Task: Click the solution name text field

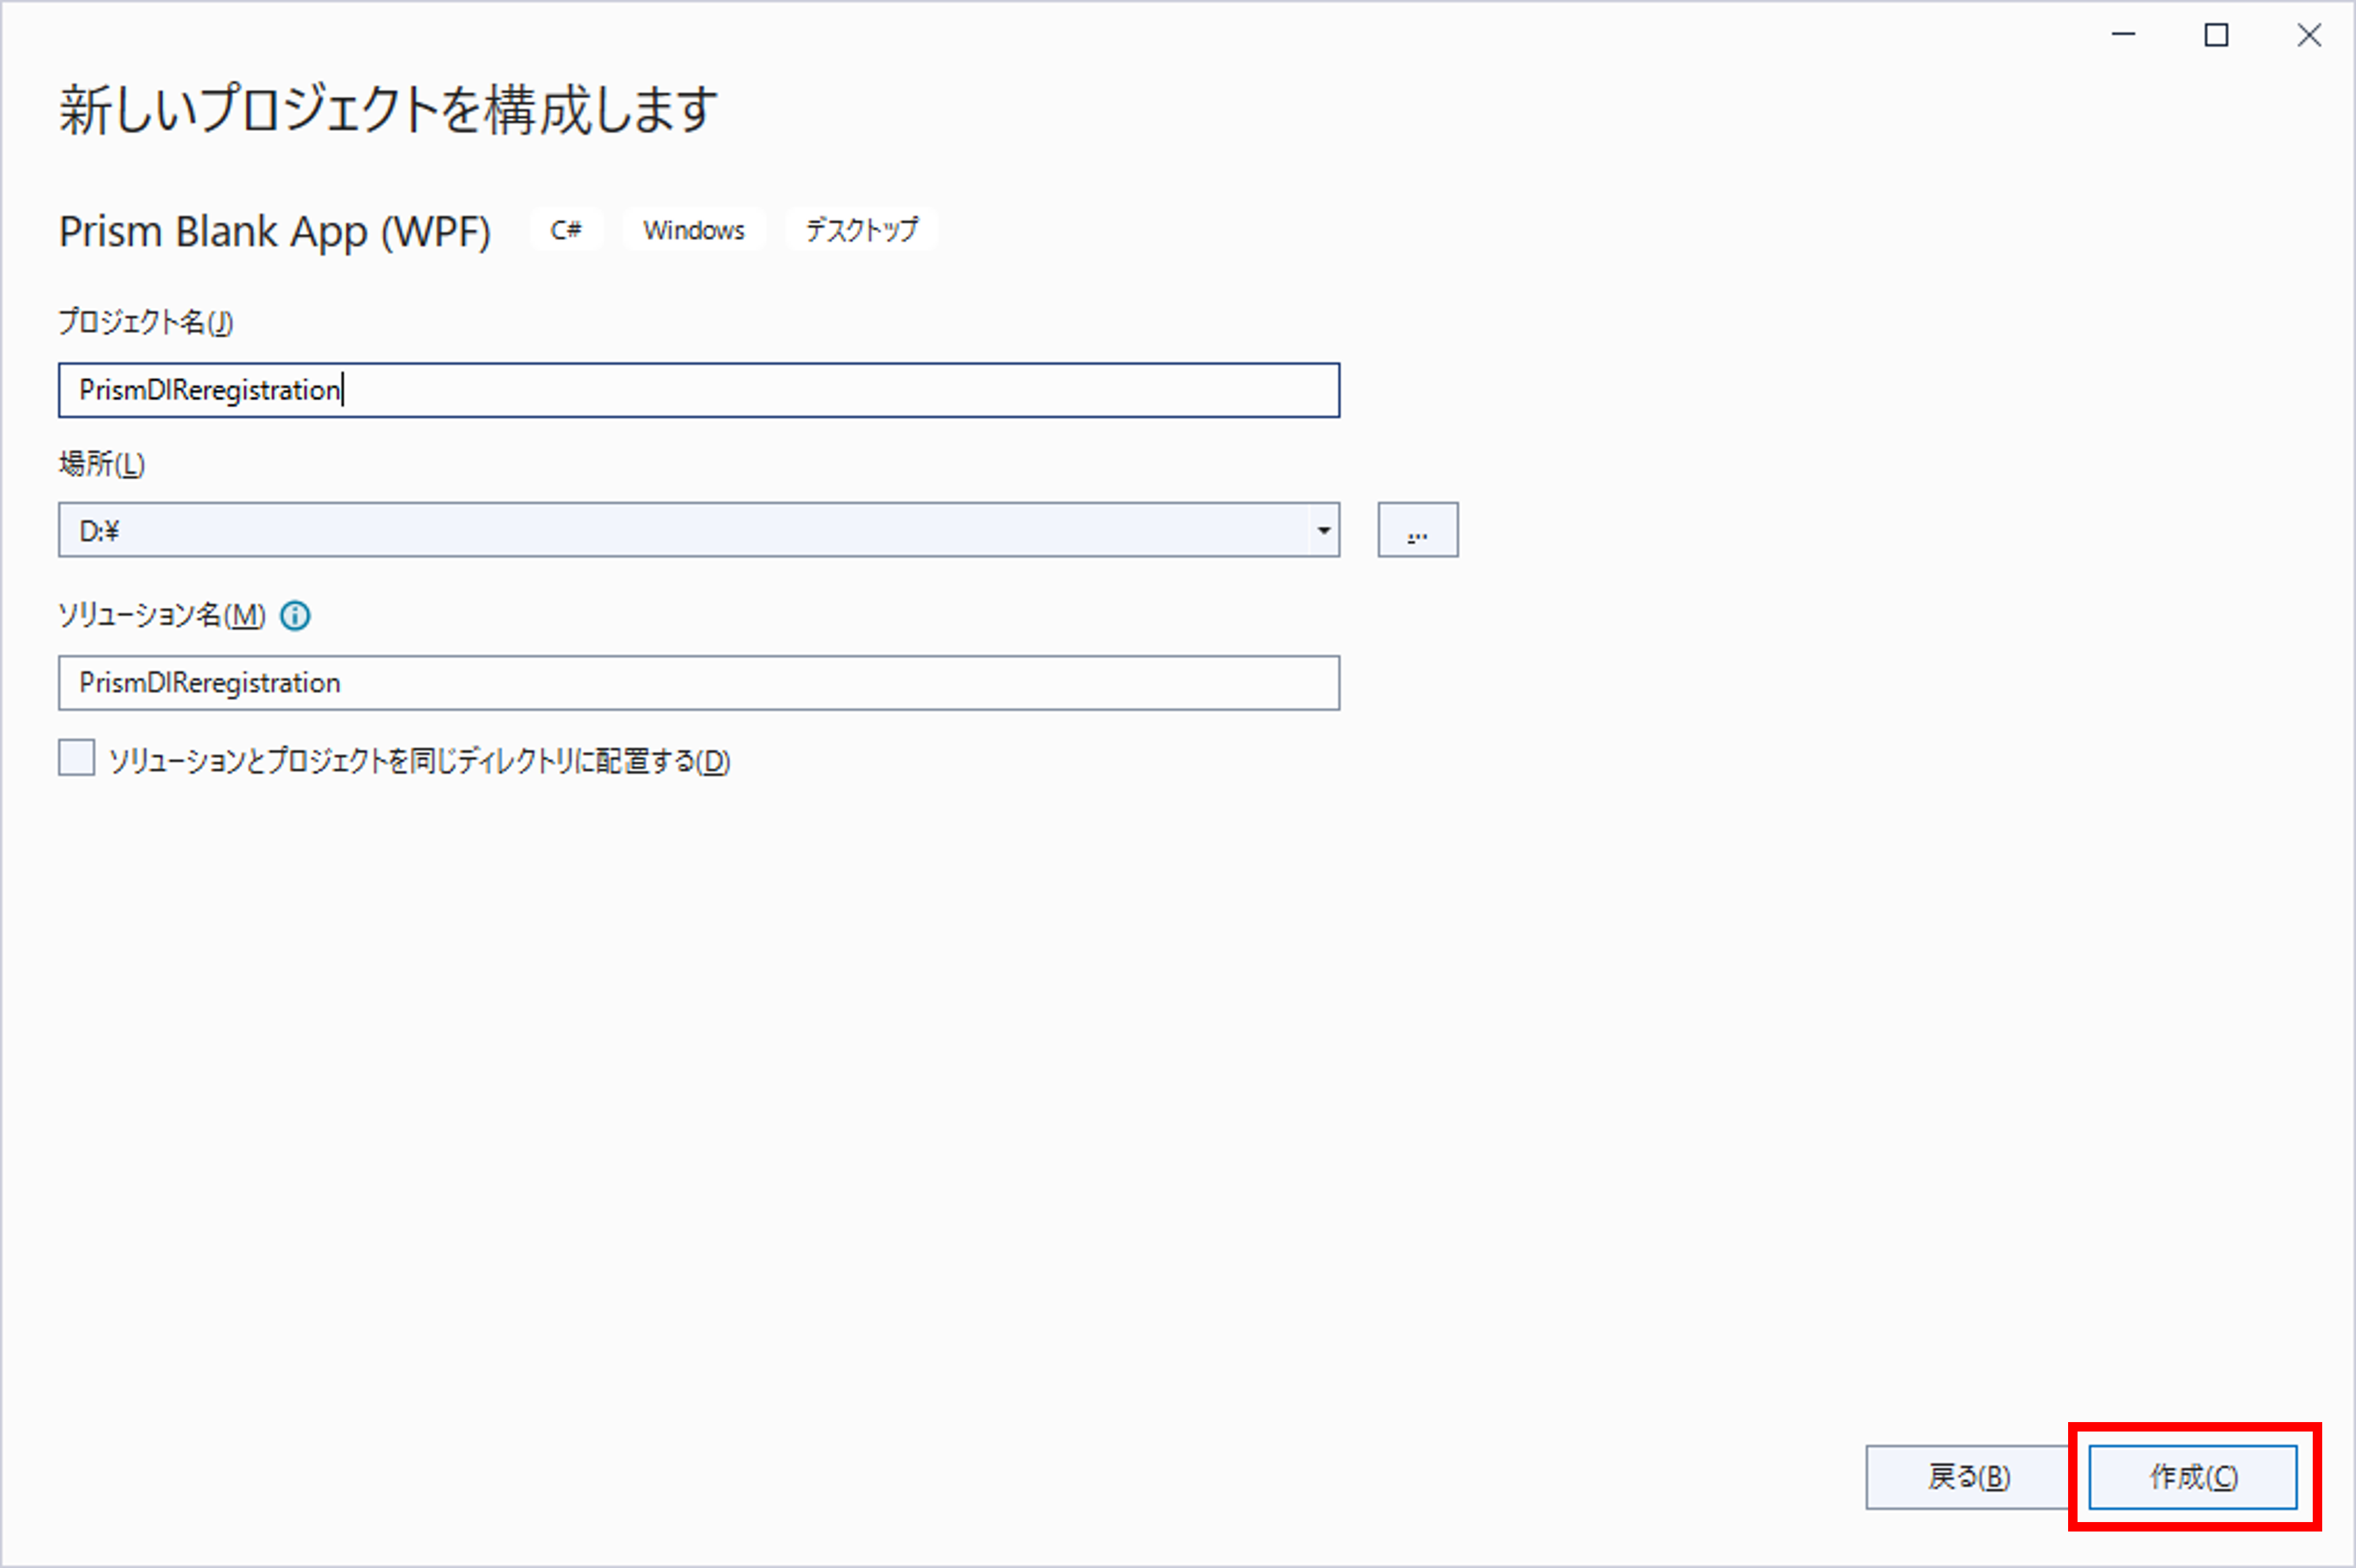Action: pyautogui.click(x=698, y=683)
